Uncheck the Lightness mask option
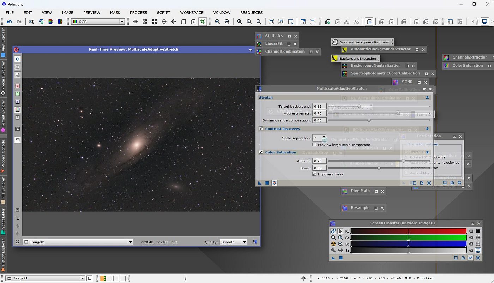Viewport: 494px width, 283px height. (314, 174)
